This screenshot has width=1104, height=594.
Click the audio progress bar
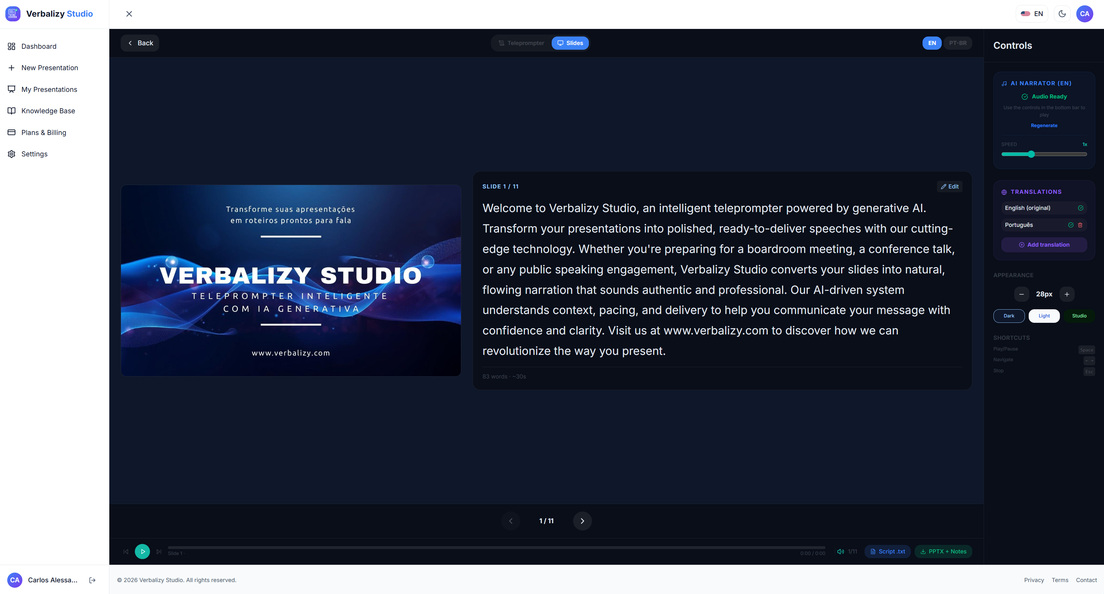coord(496,547)
